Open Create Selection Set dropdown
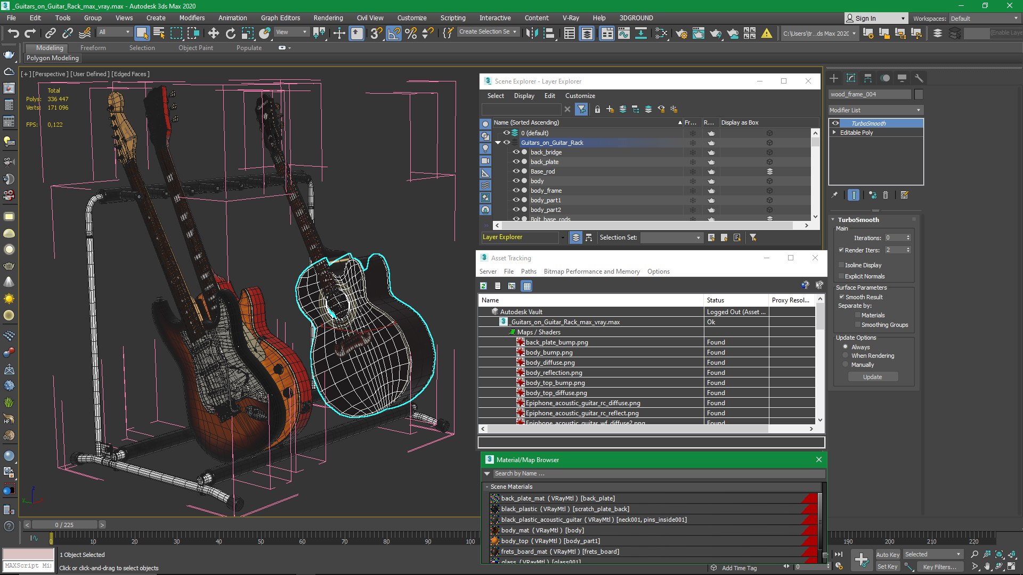1023x575 pixels. coord(488,32)
